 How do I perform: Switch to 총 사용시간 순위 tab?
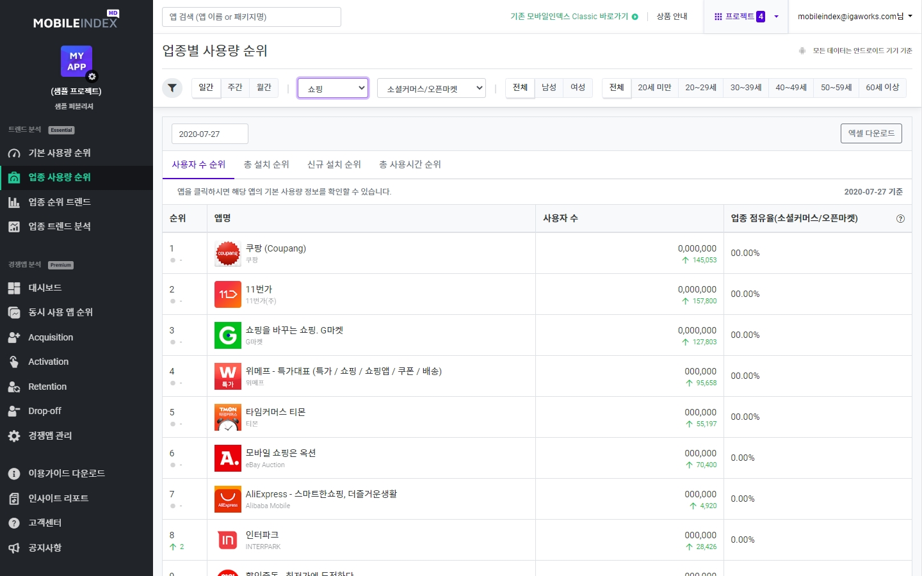pos(410,164)
